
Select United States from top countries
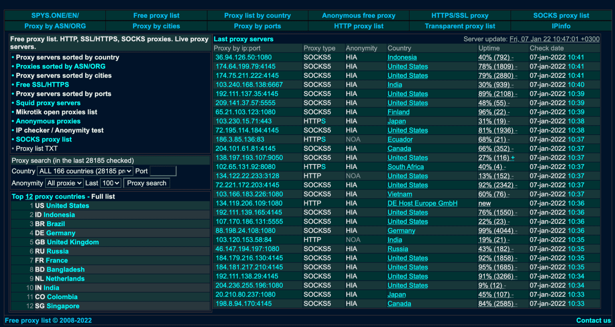66,205
